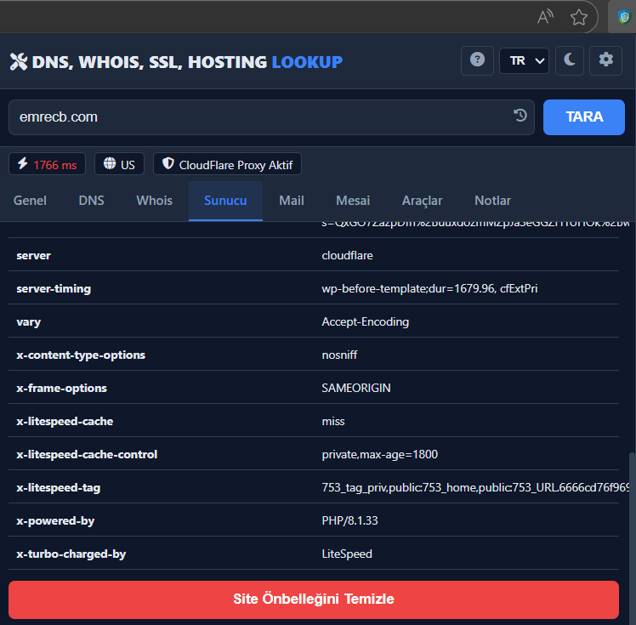This screenshot has height=625, width=636.
Task: Click the CloudFlare Proxy Aktif shield badge
Action: click(227, 164)
